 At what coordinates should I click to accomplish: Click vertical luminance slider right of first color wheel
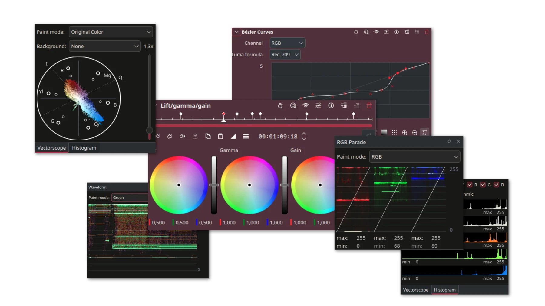(214, 185)
